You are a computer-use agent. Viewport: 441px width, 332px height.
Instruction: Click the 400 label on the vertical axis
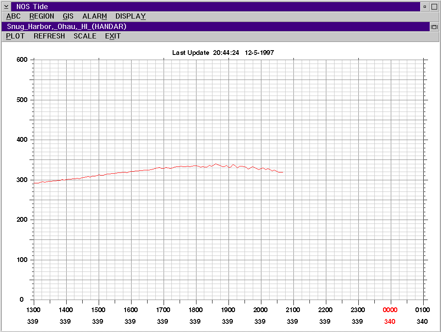[22, 140]
